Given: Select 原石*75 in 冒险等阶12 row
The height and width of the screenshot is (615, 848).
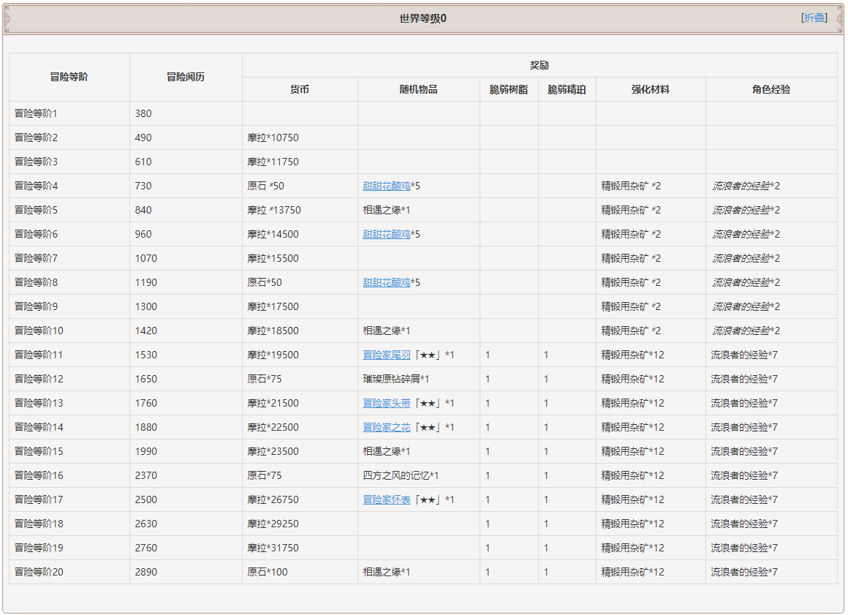Looking at the screenshot, I should pos(265,380).
